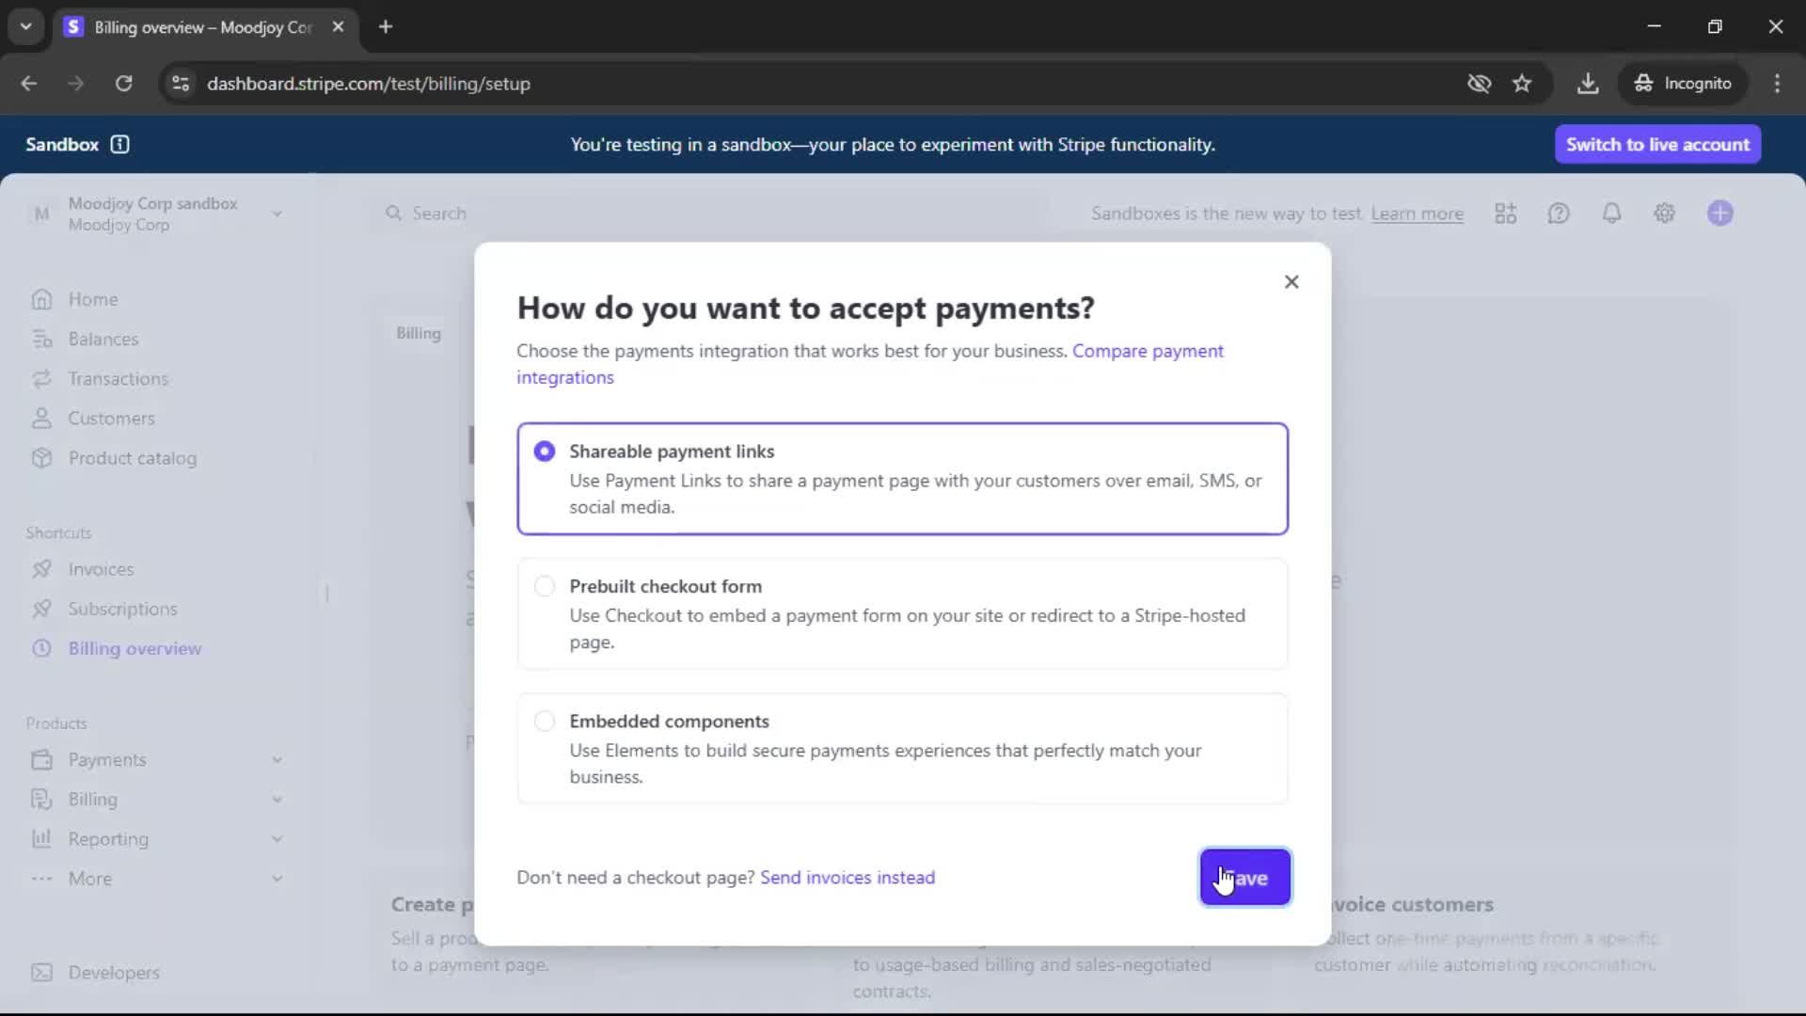Open the browser downloads icon

(x=1588, y=84)
